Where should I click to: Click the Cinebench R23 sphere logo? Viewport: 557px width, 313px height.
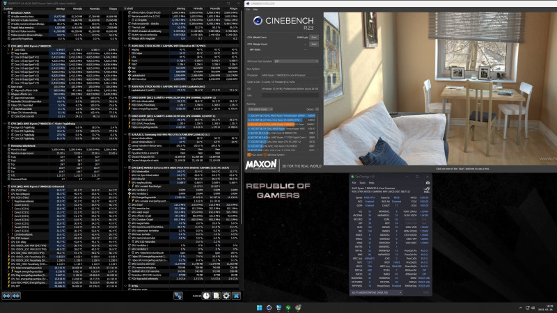[258, 21]
